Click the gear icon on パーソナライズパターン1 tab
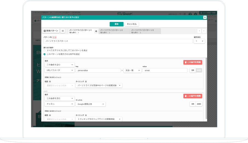The height and width of the screenshot is (143, 248). coord(96,31)
